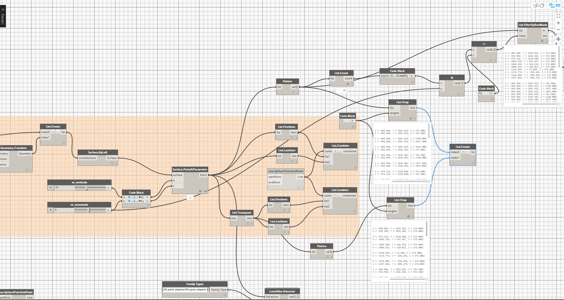Click the nr_verticale slider handle
This screenshot has width=564, height=300.
[x=87, y=187]
